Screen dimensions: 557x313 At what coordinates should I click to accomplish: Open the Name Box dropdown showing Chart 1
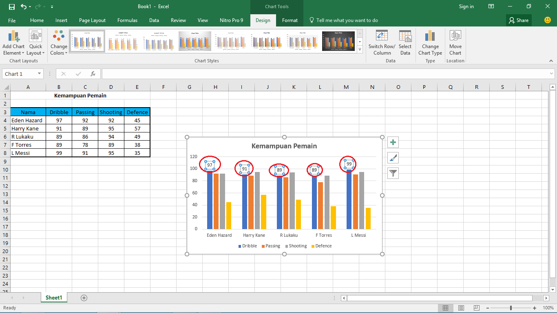pyautogui.click(x=40, y=74)
